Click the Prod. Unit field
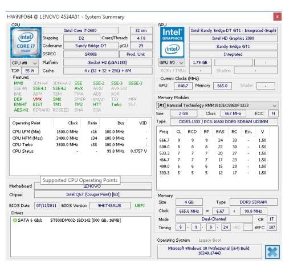The height and width of the screenshot is (268, 285). pos(136,54)
